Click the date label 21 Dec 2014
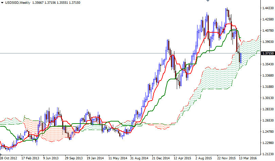The width and height of the screenshot is (275, 161). pyautogui.click(x=161, y=158)
